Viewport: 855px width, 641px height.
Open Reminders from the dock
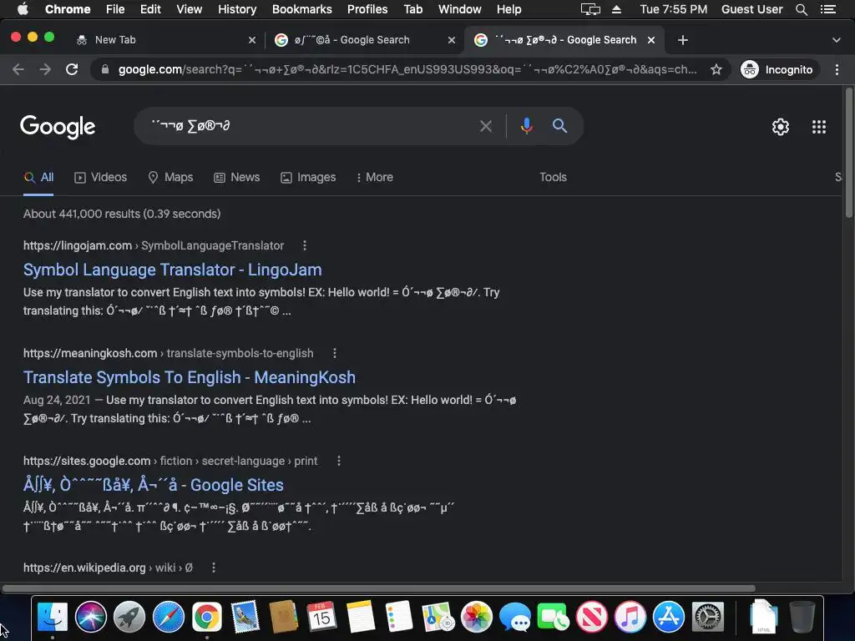coord(398,618)
